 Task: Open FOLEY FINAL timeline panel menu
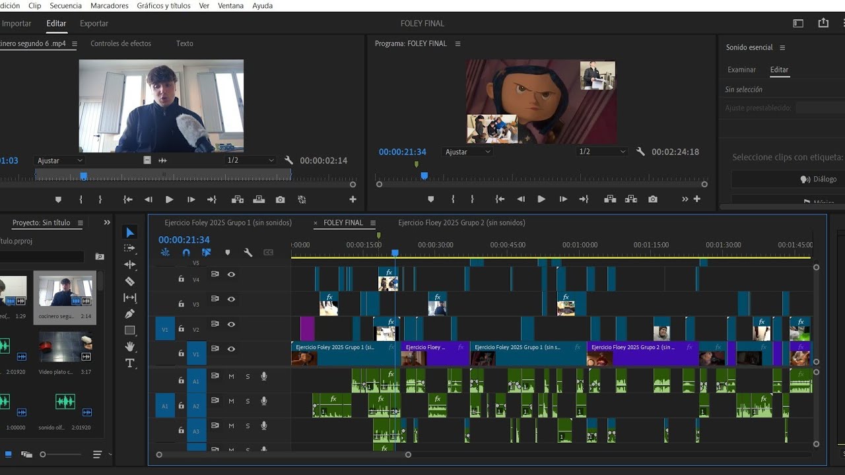[373, 223]
